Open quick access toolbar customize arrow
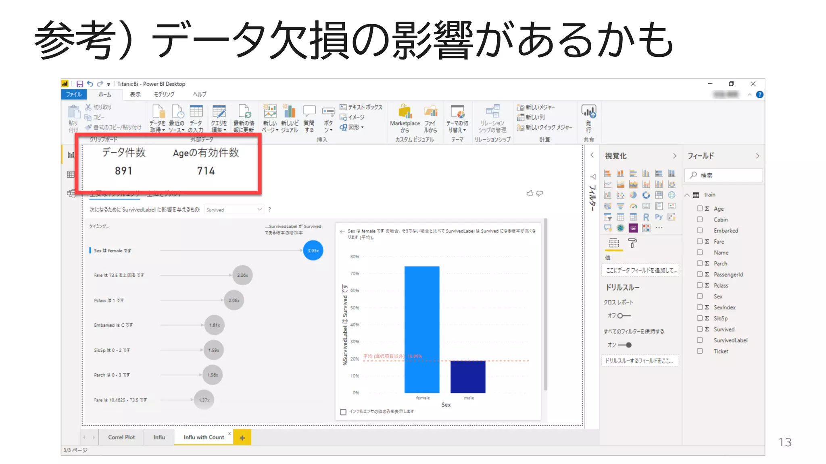This screenshot has height=464, width=826. click(108, 84)
